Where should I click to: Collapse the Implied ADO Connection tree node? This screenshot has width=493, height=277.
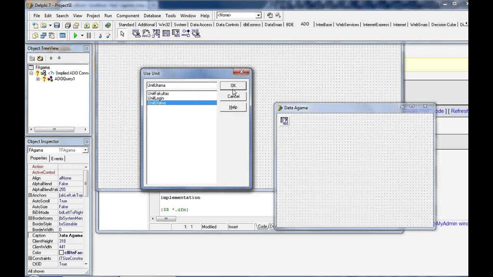point(32,73)
